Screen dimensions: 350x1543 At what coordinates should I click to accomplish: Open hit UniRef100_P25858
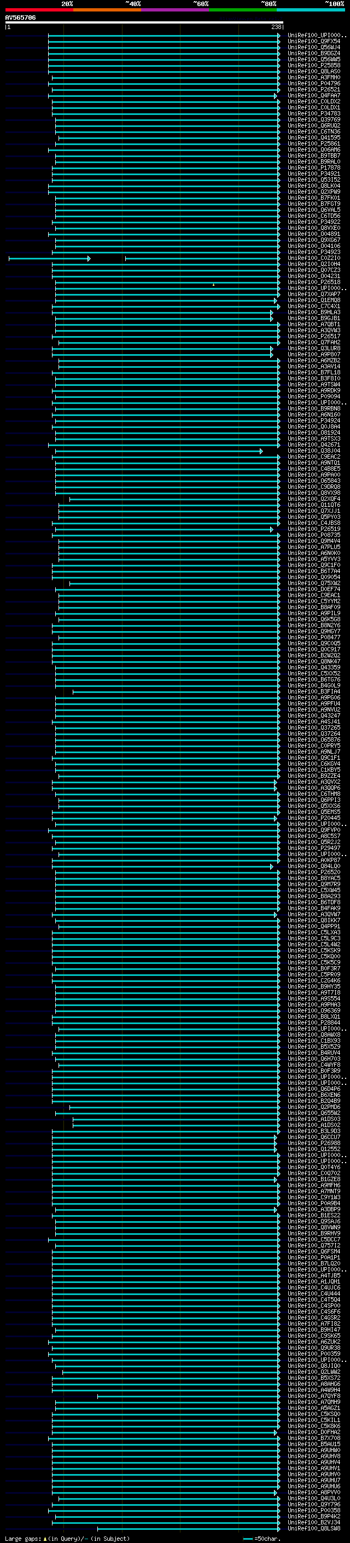313,65
